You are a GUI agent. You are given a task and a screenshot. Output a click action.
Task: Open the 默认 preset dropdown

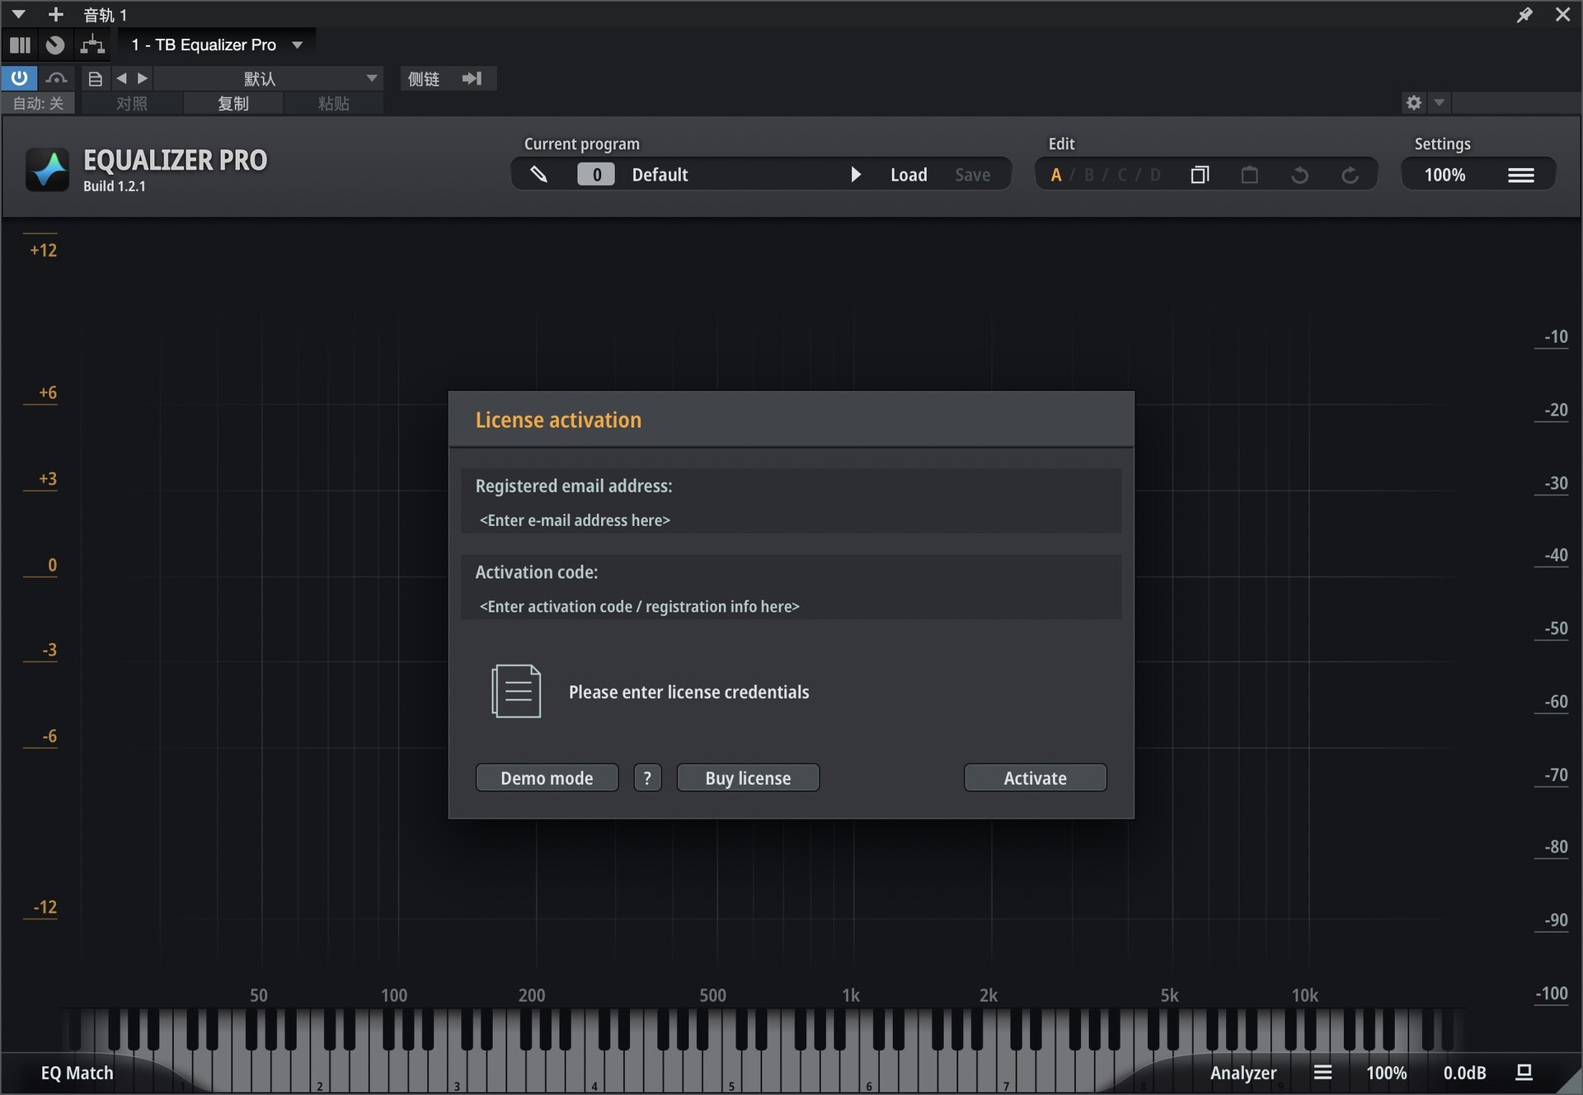[x=268, y=78]
